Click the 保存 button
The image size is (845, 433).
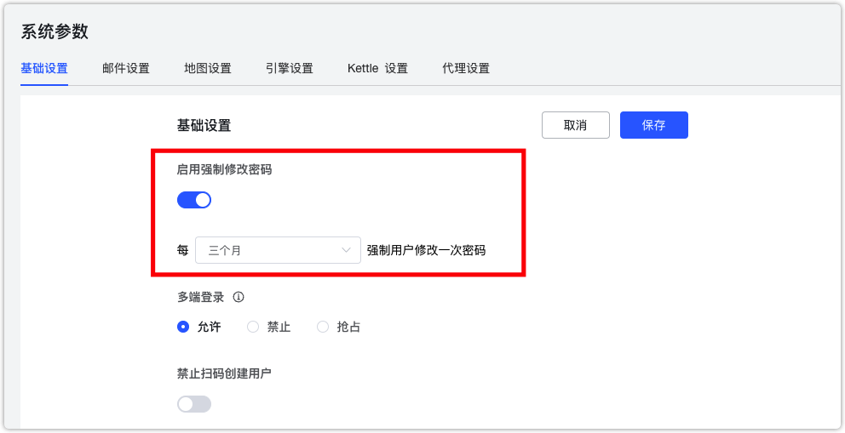point(653,125)
